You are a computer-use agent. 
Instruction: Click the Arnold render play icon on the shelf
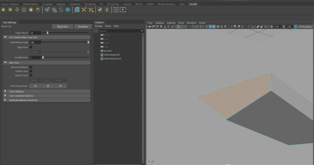(123, 9)
